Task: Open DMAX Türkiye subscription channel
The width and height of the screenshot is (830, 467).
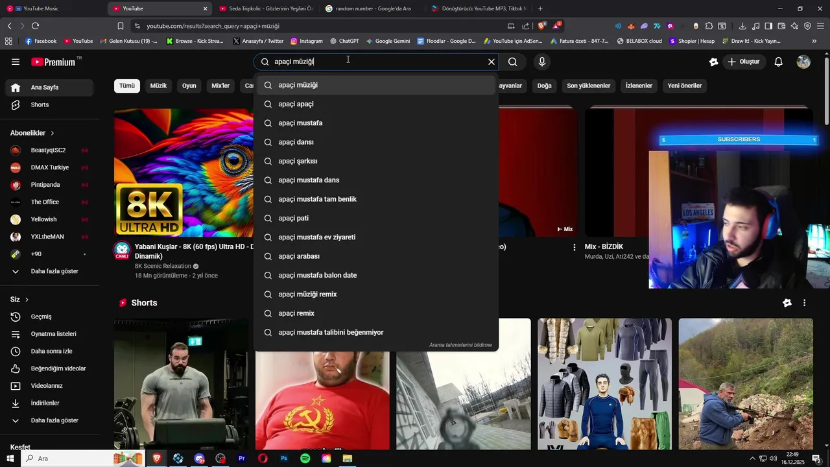Action: tap(49, 167)
